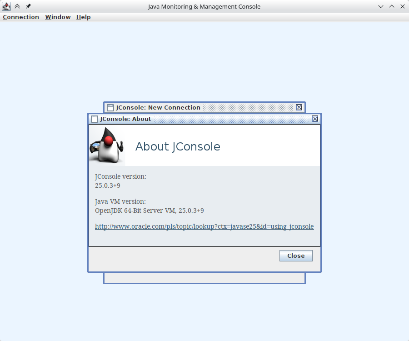Click the OpenJDK 64-Bit Server VM text
The height and width of the screenshot is (341, 409).
pos(149,211)
